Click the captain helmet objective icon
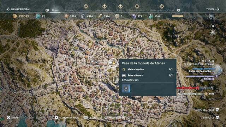 [124, 69]
